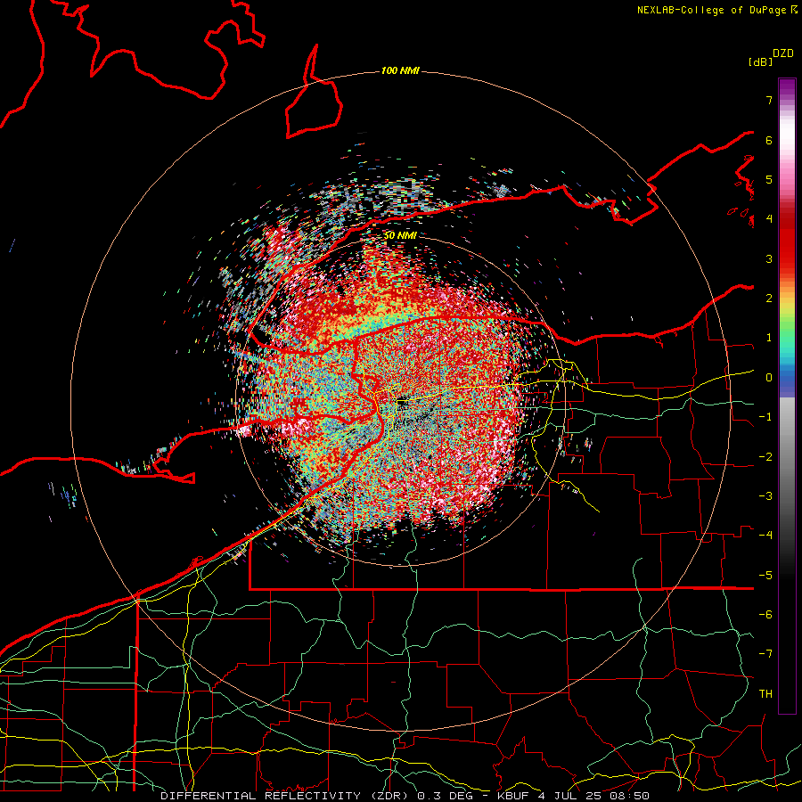Click the 5 dB label on the color scale
Image resolution: width=802 pixels, height=802 pixels.
(769, 179)
